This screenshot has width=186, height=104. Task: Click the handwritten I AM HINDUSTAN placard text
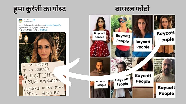[x=35, y=65]
